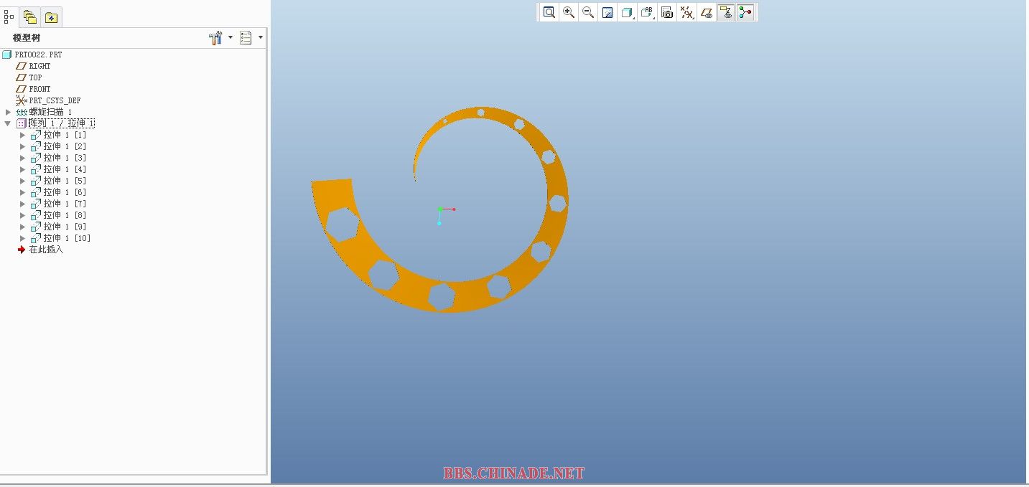Select 拉伸 1 [7] label text
The image size is (1029, 487).
tap(65, 204)
